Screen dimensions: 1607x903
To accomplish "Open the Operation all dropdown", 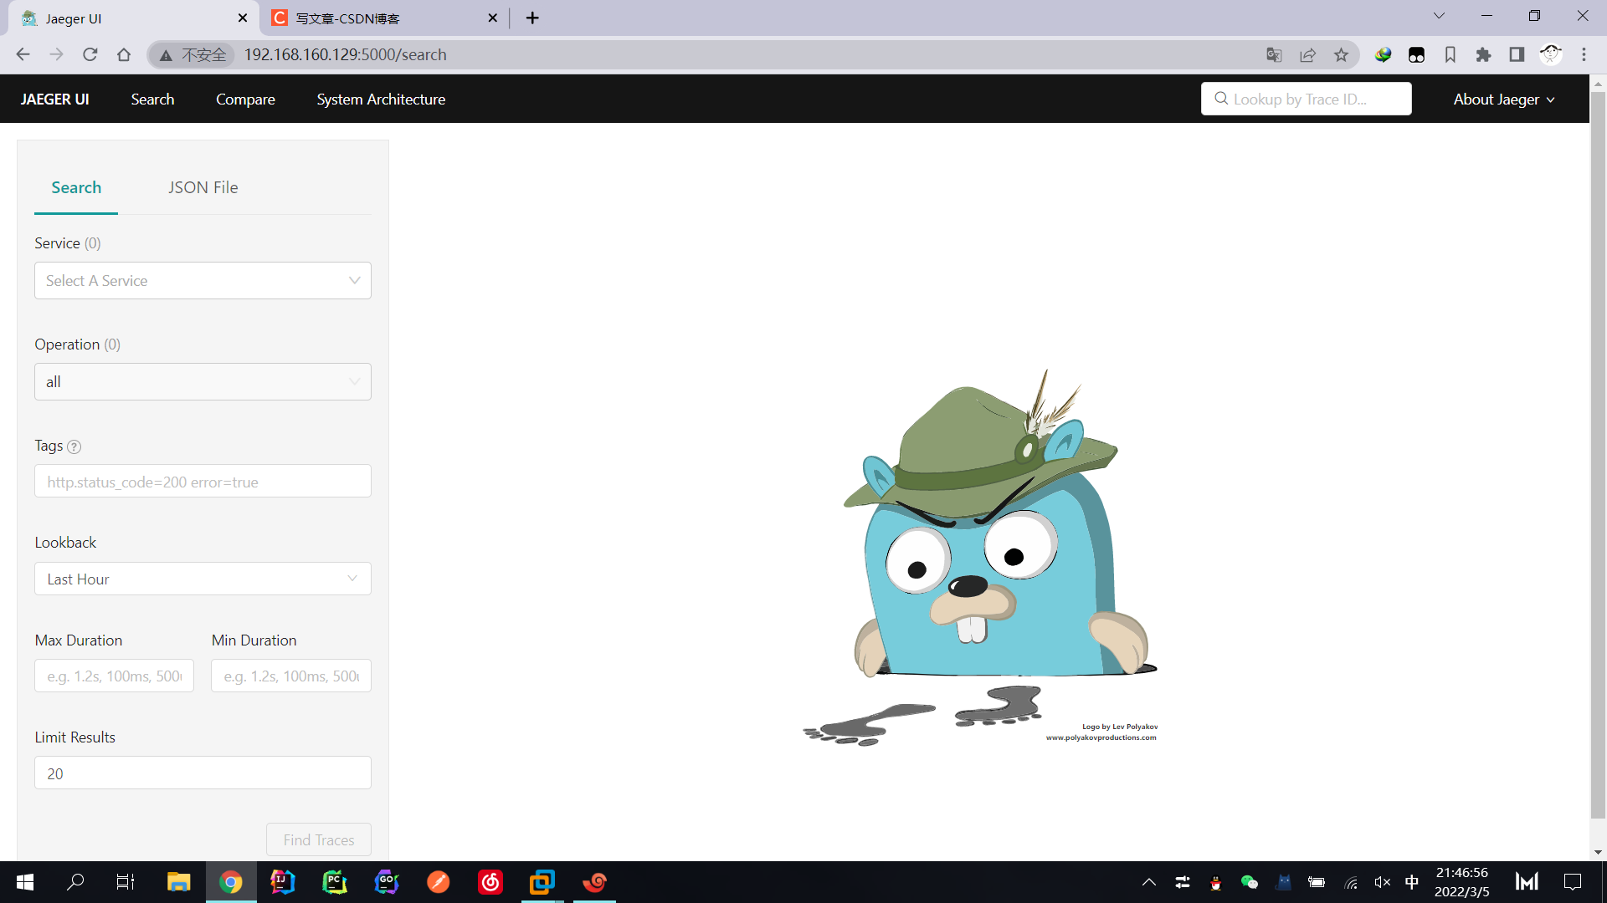I will pyautogui.click(x=203, y=382).
